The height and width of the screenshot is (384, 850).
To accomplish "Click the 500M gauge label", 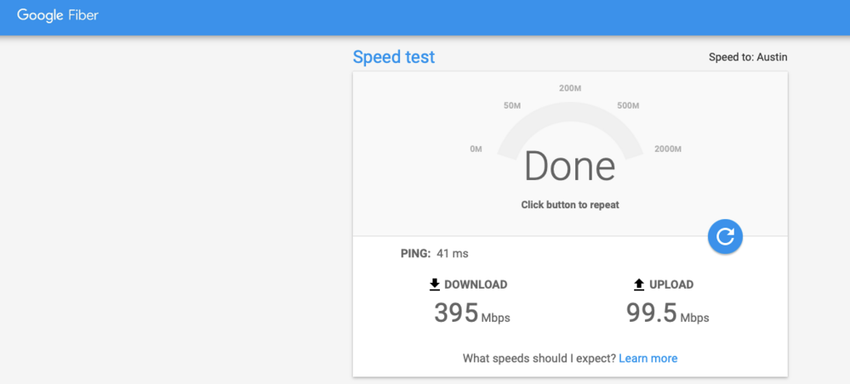I will (628, 106).
